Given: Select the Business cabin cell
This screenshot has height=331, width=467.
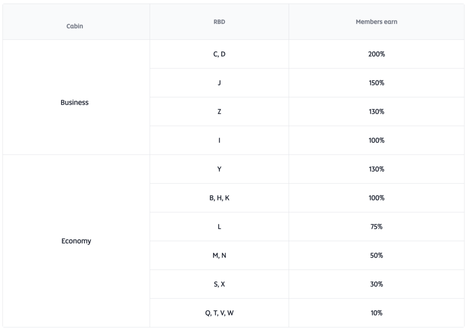Looking at the screenshot, I should (75, 103).
